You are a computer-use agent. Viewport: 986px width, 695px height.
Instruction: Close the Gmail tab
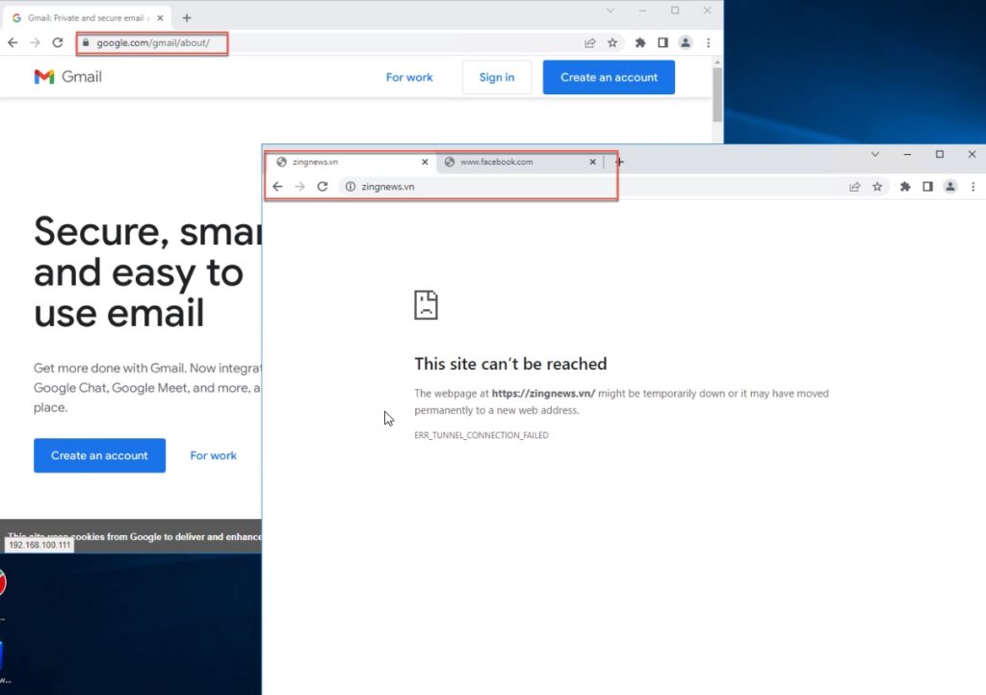[x=160, y=18]
